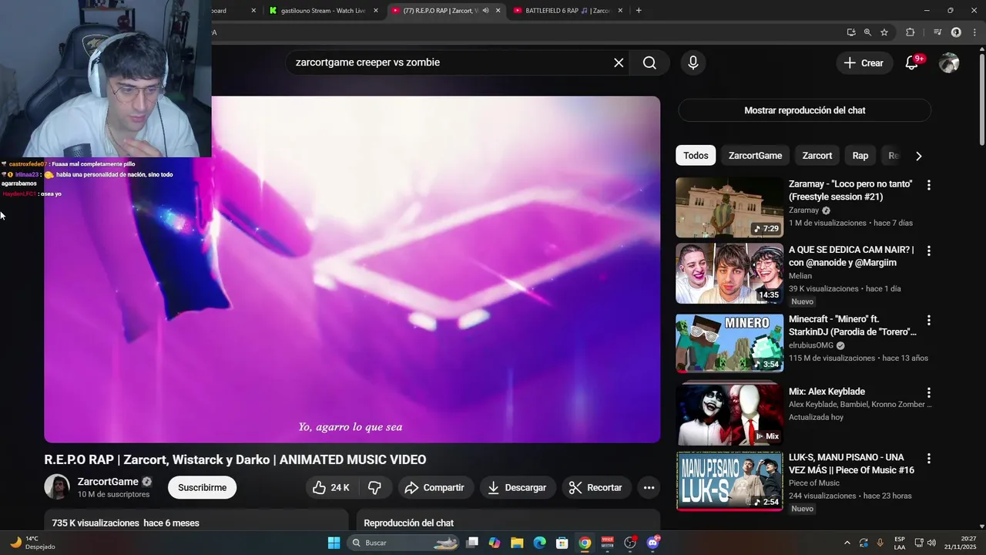Image resolution: width=986 pixels, height=555 pixels.
Task: Show hidden tray icons chevron
Action: click(x=847, y=543)
